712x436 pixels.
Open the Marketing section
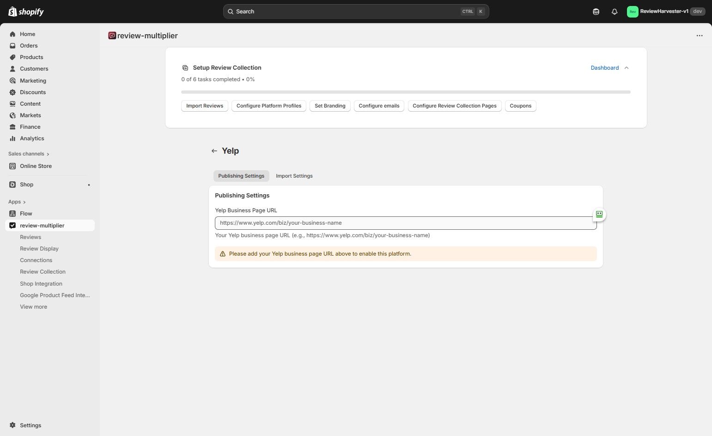(32, 80)
